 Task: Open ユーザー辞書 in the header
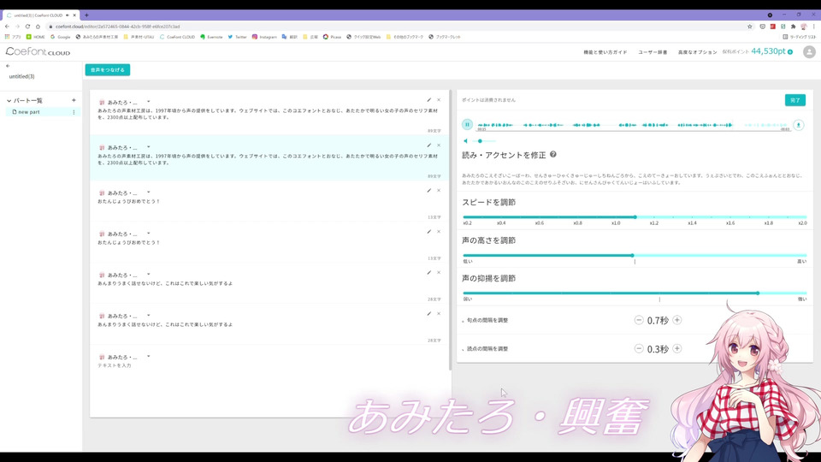pyautogui.click(x=653, y=52)
